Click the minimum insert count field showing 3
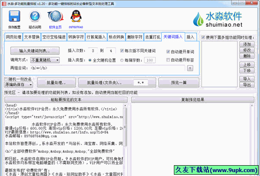The width and height of the screenshot is (260, 176). [x=93, y=50]
